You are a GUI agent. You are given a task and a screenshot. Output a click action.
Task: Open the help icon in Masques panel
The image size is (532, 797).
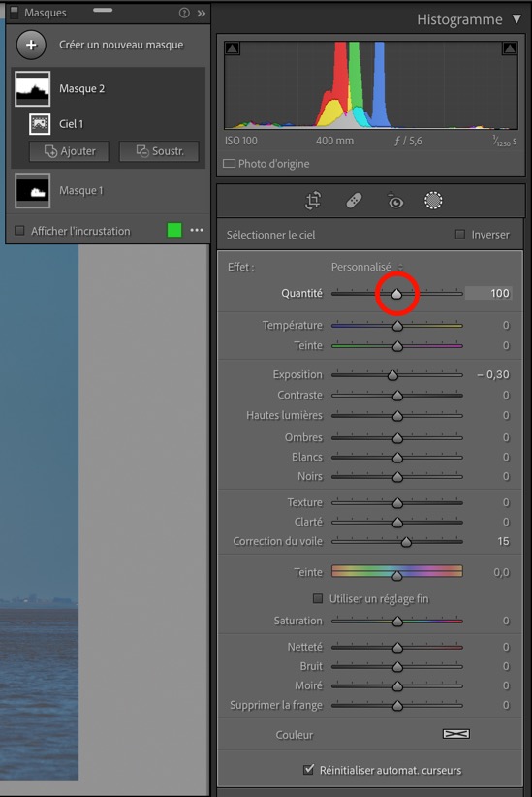(x=184, y=14)
